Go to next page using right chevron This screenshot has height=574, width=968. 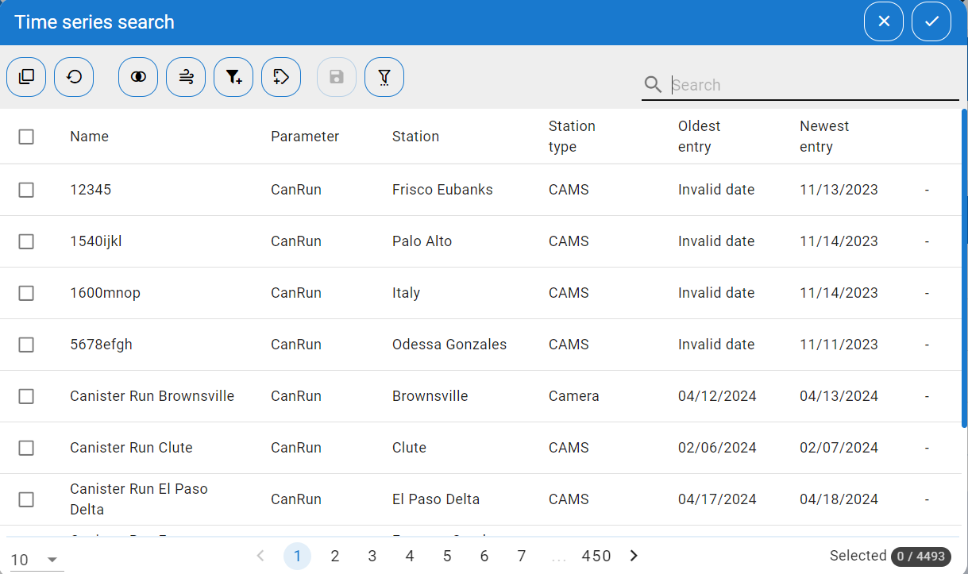(x=634, y=556)
